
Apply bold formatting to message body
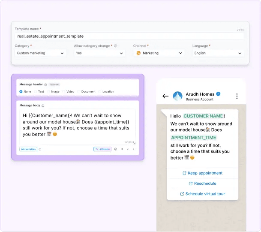coord(122,149)
